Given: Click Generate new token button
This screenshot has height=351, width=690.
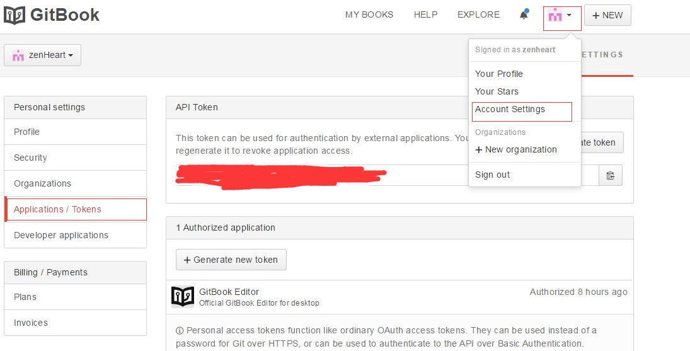Looking at the screenshot, I should 231,260.
